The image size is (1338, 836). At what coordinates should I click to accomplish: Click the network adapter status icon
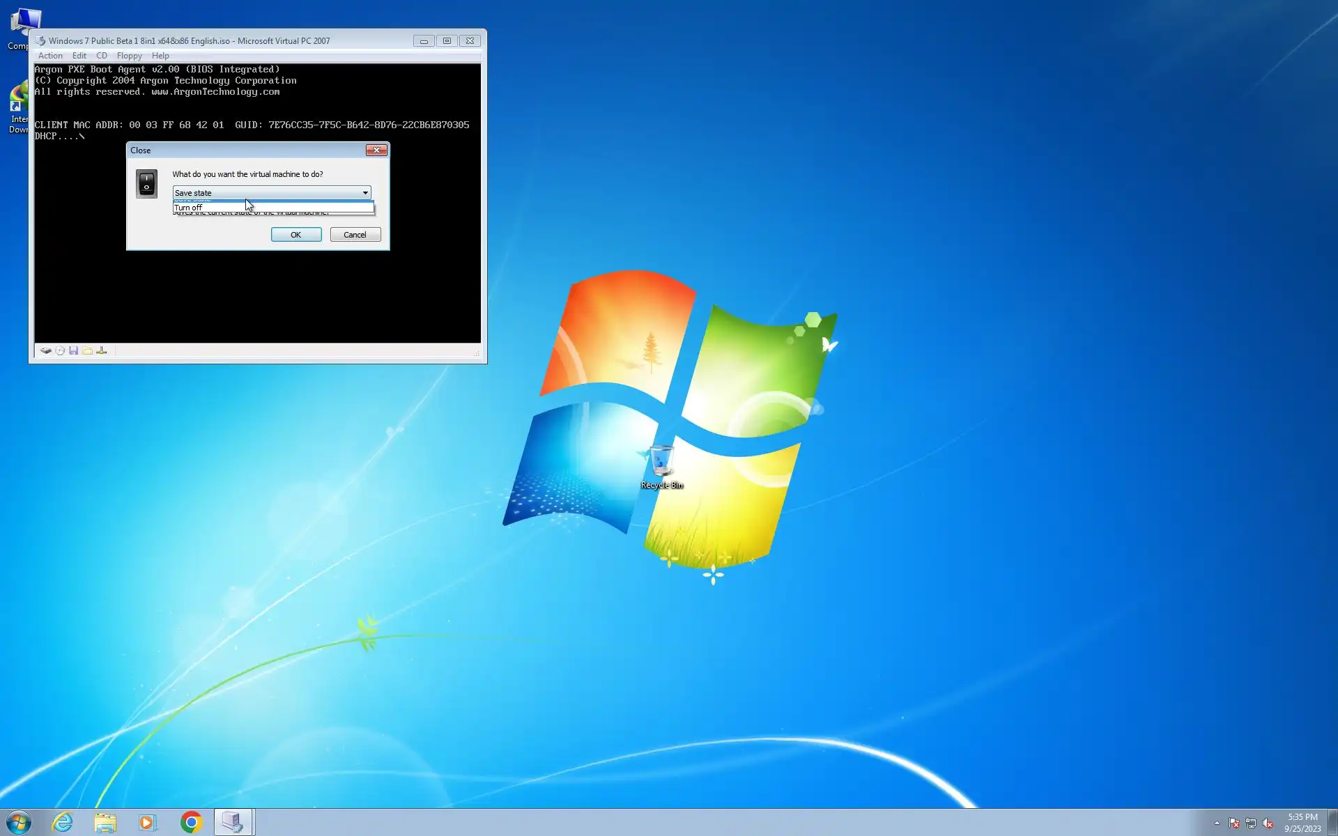pyautogui.click(x=102, y=350)
